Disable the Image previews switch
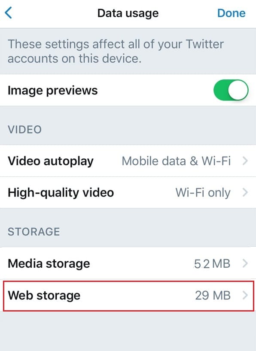Screen dimensions: 256x351 point(231,90)
